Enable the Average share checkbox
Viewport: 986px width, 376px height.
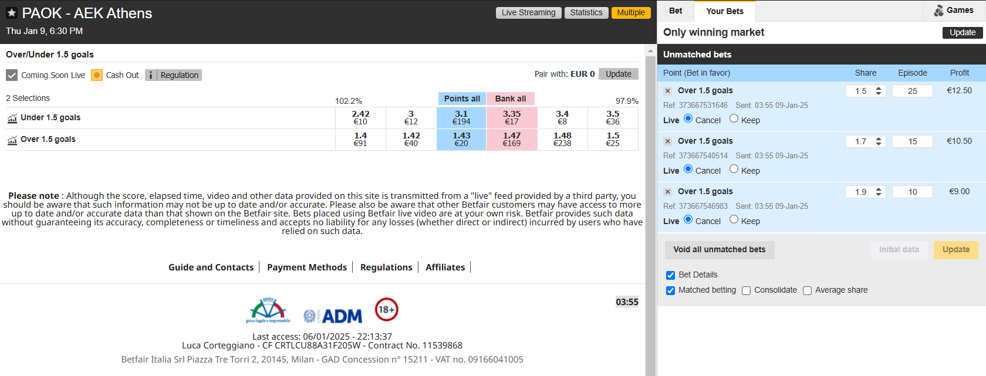pyautogui.click(x=807, y=290)
